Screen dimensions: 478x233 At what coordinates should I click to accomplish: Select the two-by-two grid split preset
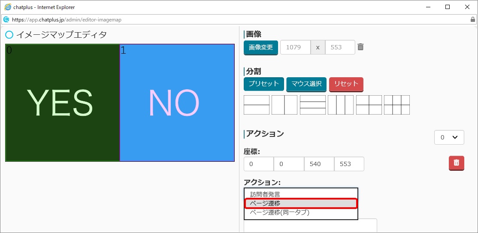[369, 105]
